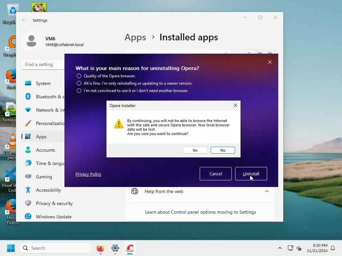Click the VM6 user profile avatar

31,41
